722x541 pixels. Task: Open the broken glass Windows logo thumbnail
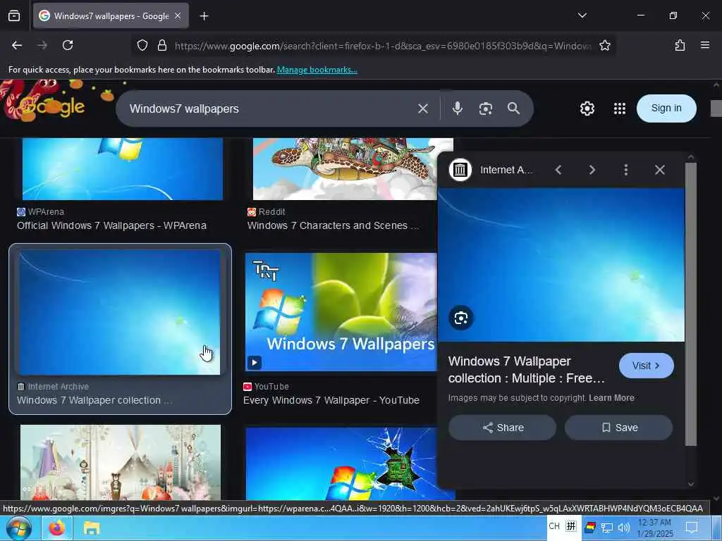click(x=341, y=464)
